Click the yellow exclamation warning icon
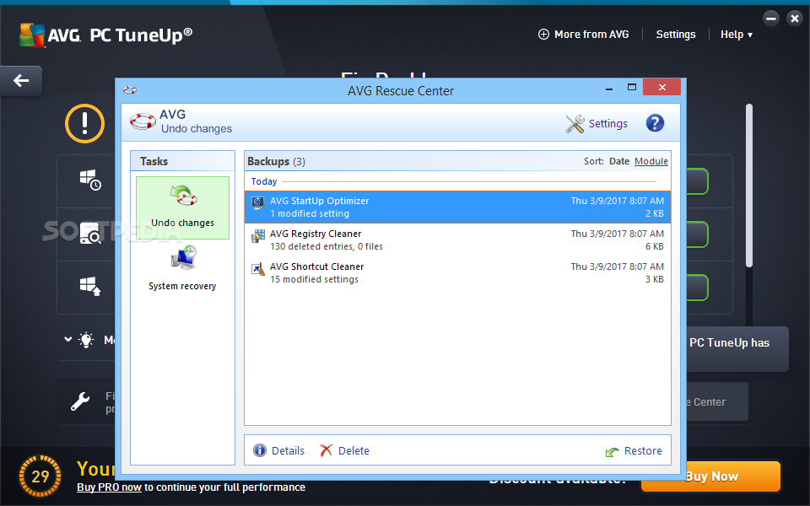This screenshot has height=506, width=810. click(x=84, y=123)
